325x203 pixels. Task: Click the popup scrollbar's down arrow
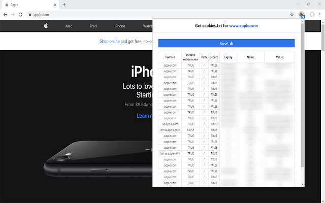click(x=303, y=184)
